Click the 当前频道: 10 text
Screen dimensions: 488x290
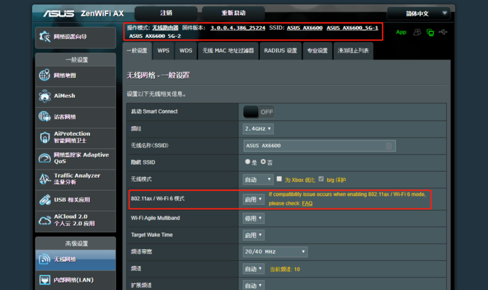tap(285, 270)
